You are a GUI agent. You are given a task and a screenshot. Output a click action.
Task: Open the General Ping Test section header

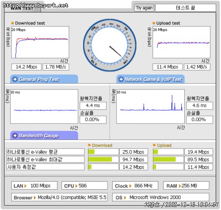pyautogui.click(x=44, y=79)
